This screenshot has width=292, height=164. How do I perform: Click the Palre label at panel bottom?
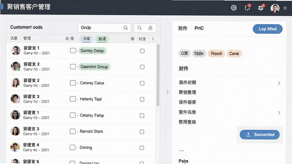[x=184, y=161]
